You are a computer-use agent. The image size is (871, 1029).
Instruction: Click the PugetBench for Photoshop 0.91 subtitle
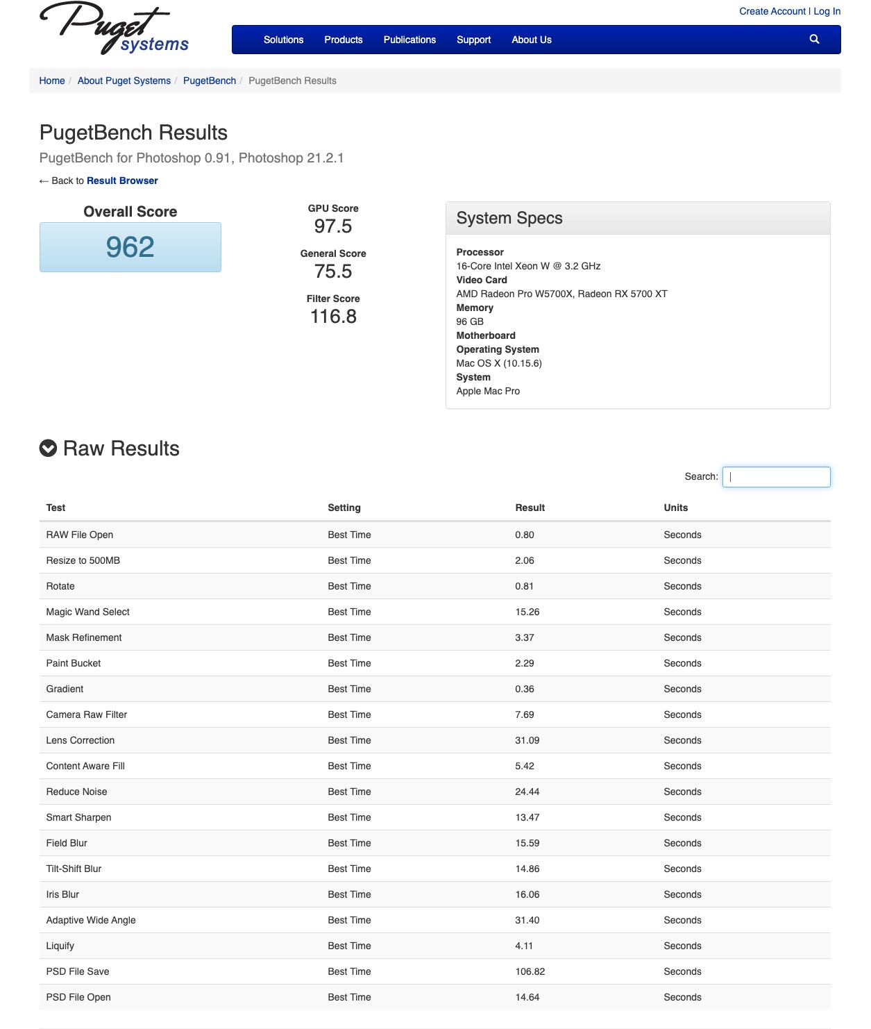tap(192, 158)
